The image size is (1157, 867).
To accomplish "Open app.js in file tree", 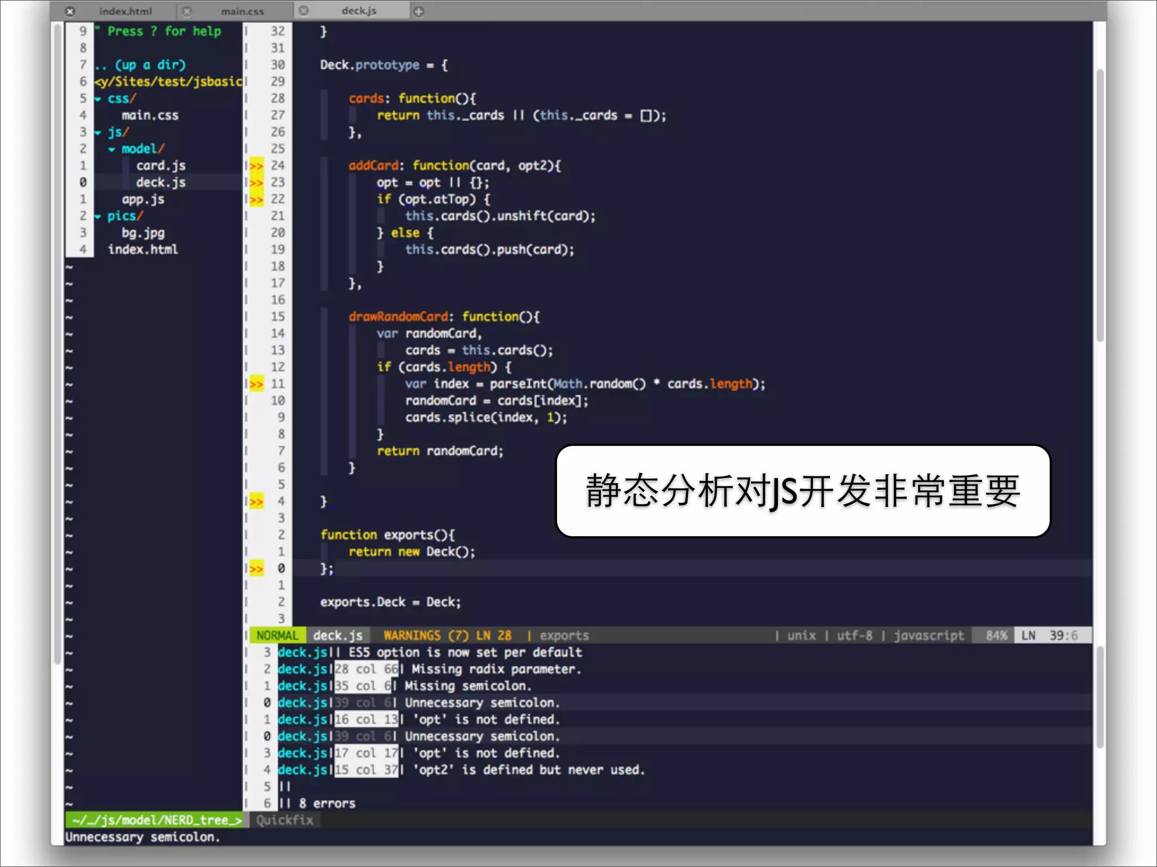I will coord(143,199).
